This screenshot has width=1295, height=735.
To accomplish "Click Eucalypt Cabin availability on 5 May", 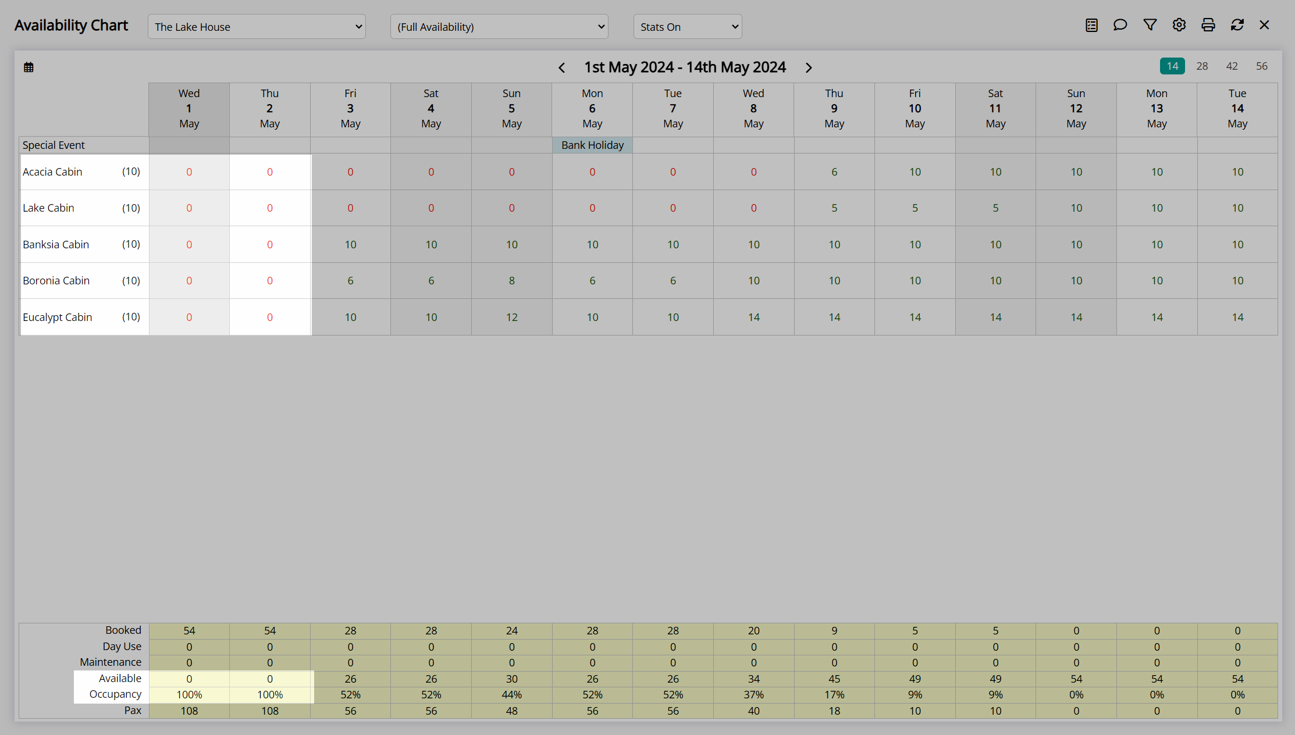I will tap(511, 317).
